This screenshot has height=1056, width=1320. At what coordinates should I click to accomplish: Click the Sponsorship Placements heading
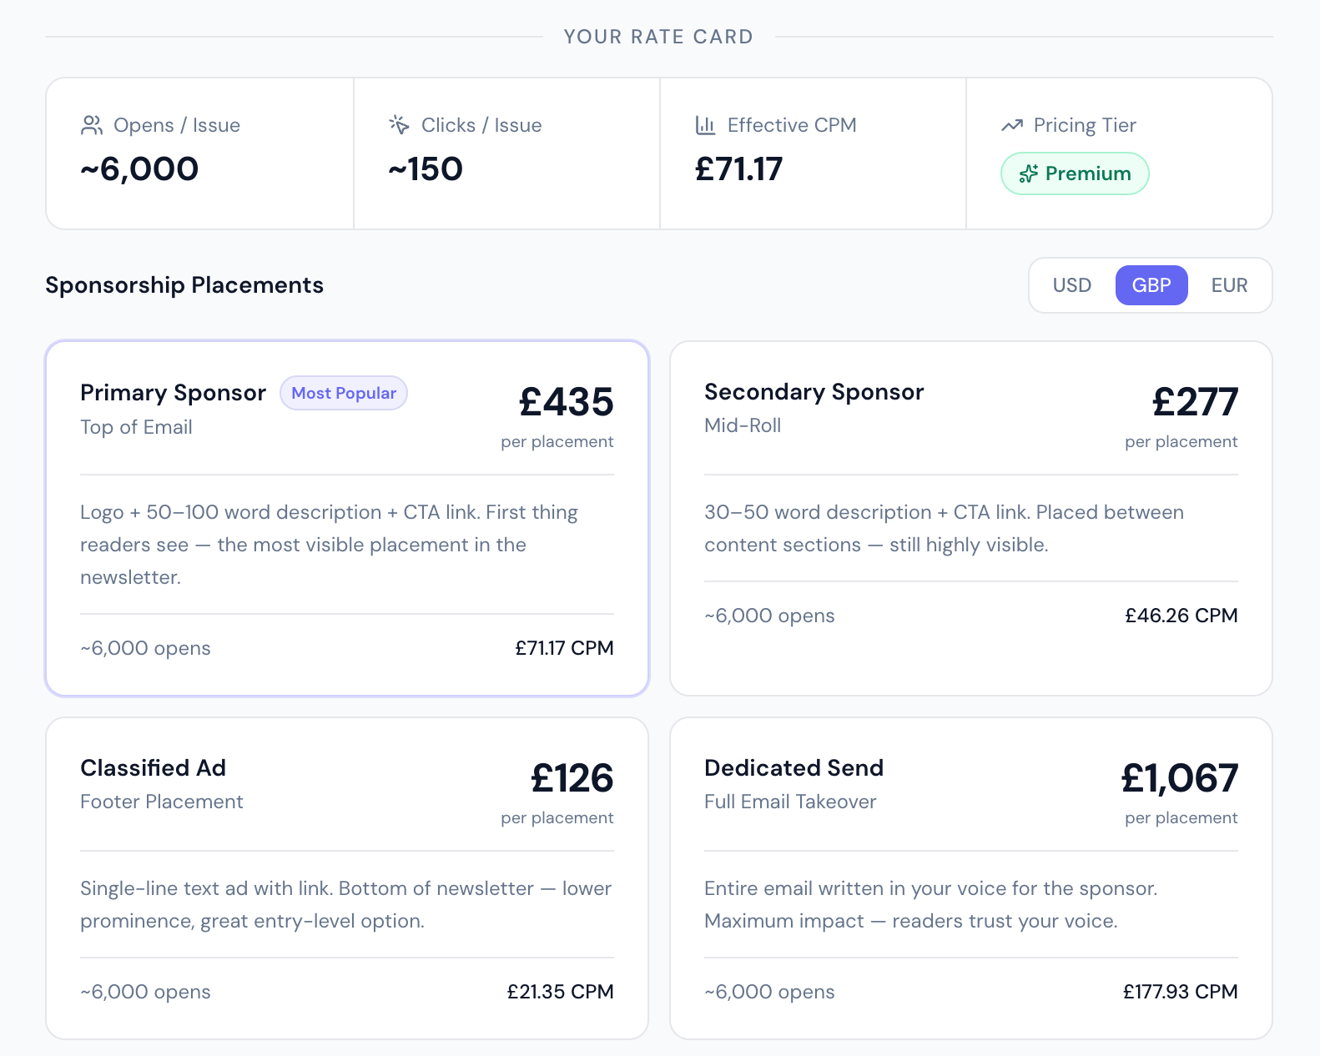(x=184, y=285)
